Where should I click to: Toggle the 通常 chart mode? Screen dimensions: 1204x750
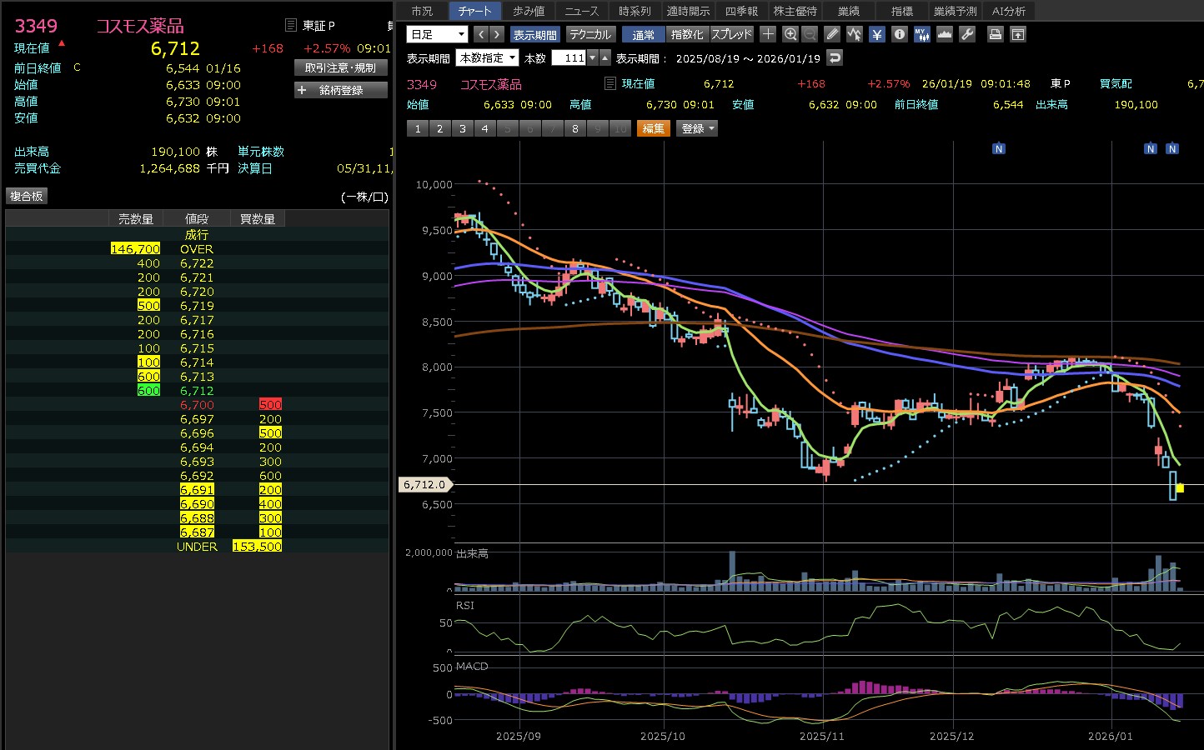pyautogui.click(x=643, y=34)
